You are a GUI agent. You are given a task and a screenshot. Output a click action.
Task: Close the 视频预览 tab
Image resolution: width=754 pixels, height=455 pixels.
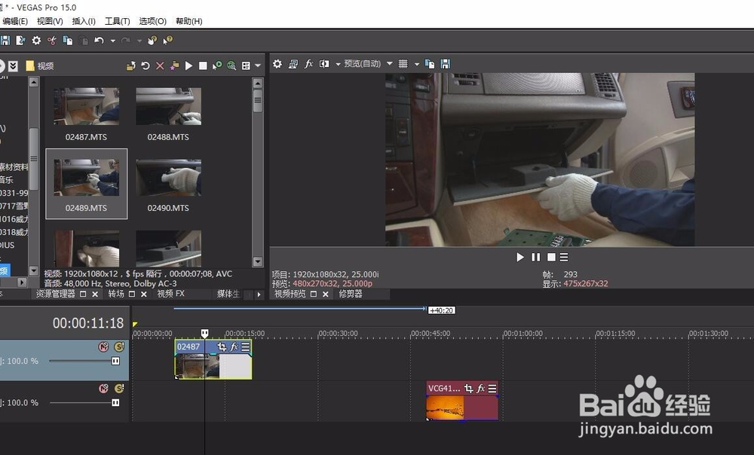[x=326, y=294]
